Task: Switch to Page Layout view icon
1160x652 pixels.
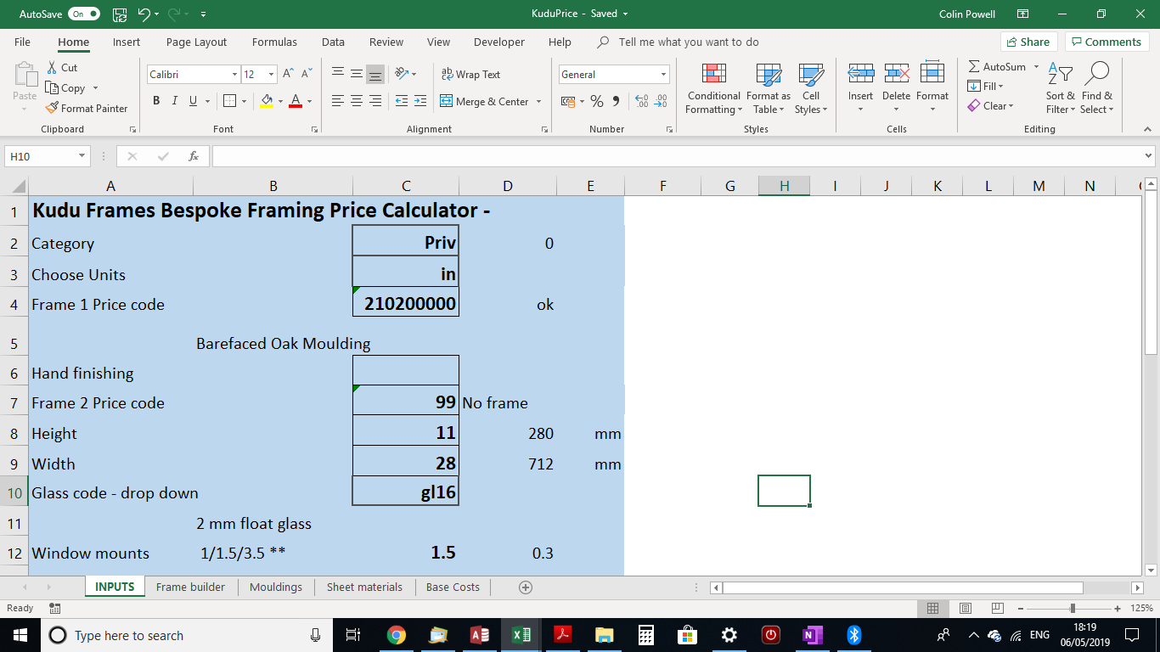Action: (965, 608)
